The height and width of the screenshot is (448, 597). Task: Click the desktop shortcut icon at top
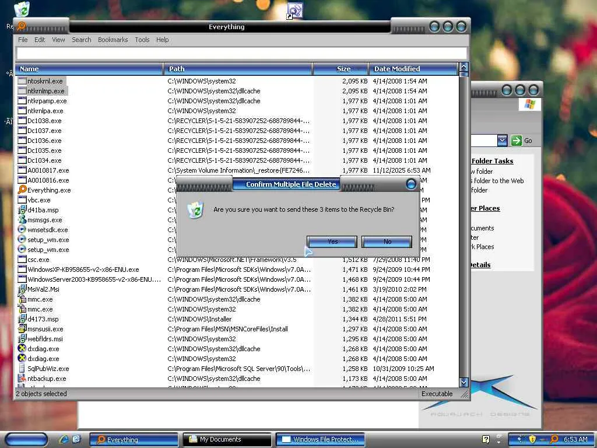coord(294,10)
